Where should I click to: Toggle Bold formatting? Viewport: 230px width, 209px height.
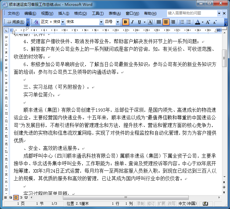click(x=126, y=22)
